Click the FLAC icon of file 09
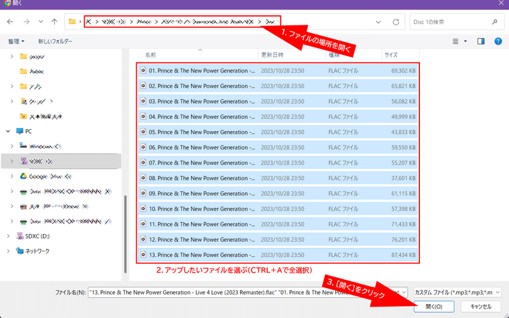Viewport: 509px width, 318px height. point(143,193)
